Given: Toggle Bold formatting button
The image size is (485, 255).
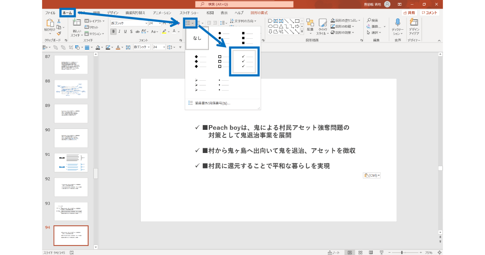Looking at the screenshot, I should pos(113,32).
